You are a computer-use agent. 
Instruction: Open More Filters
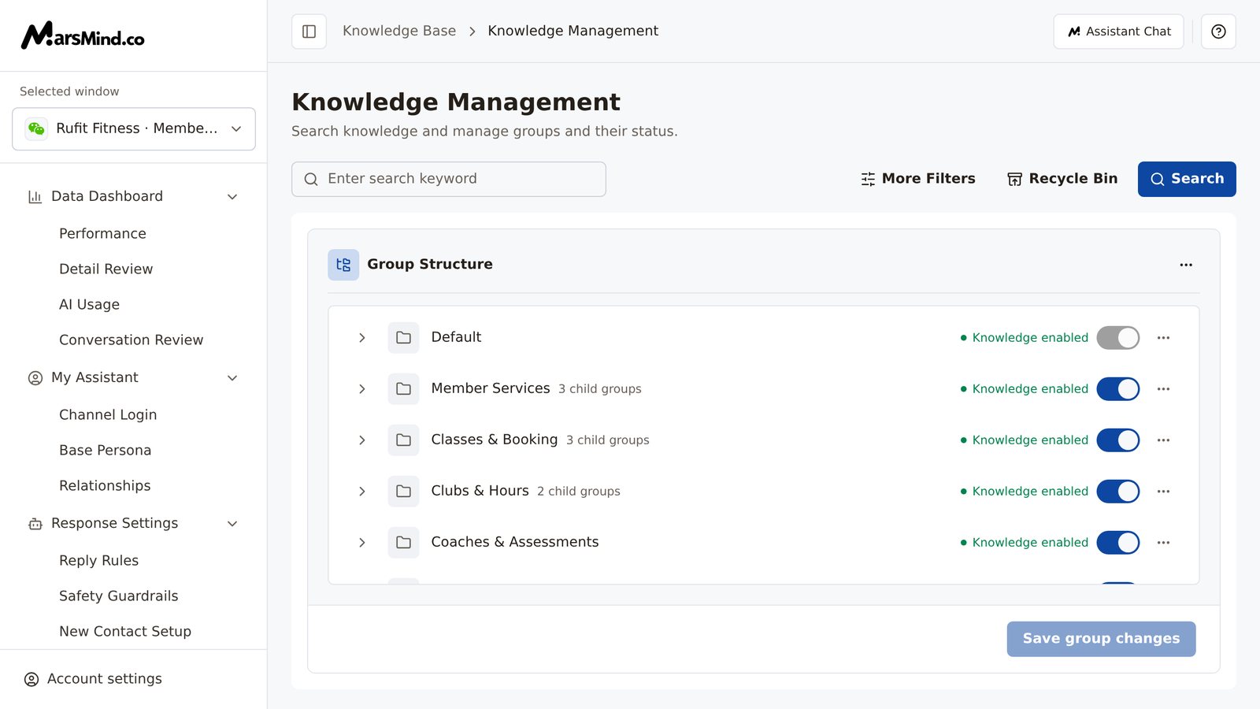(x=917, y=179)
